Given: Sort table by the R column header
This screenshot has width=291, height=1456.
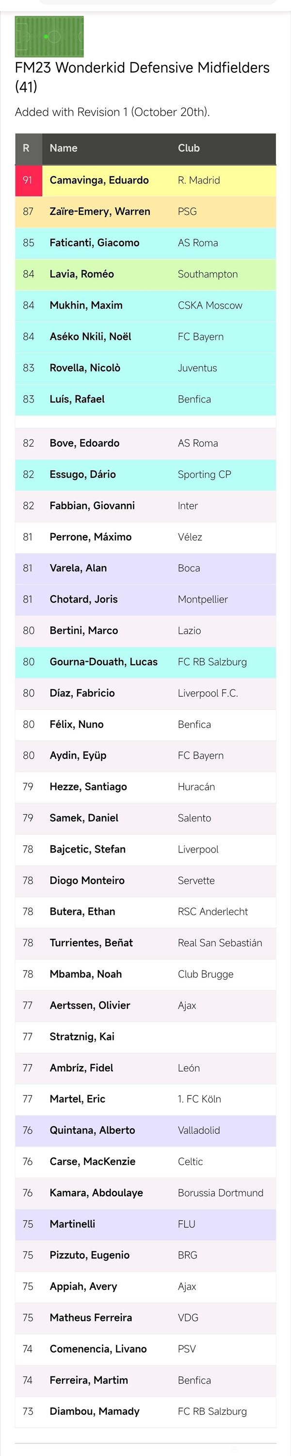Looking at the screenshot, I should pos(26,148).
